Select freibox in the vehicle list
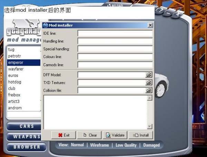The height and width of the screenshot is (157, 207). [24, 95]
